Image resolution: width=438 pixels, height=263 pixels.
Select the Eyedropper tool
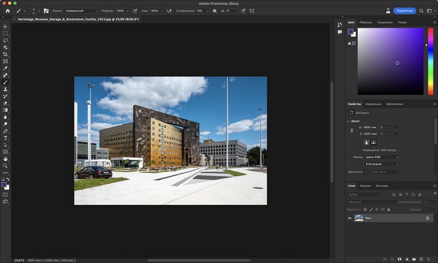[x=5, y=68]
